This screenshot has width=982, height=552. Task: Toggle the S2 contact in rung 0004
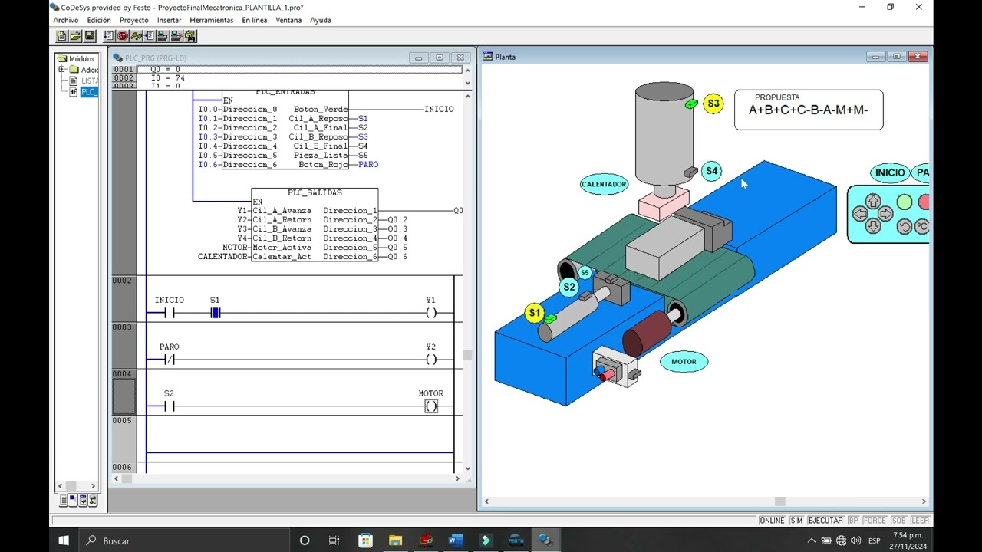click(170, 406)
